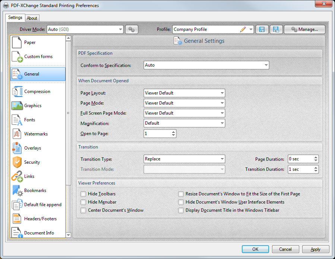Click the Links chain icon
Image resolution: width=335 pixels, height=259 pixels.
tap(17, 176)
